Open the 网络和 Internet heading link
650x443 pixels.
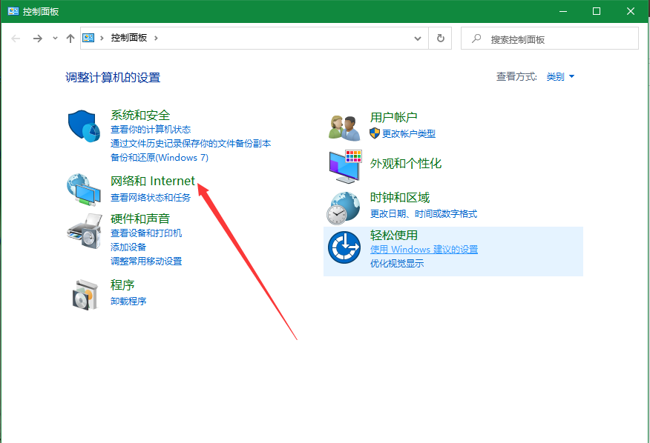[x=153, y=181]
